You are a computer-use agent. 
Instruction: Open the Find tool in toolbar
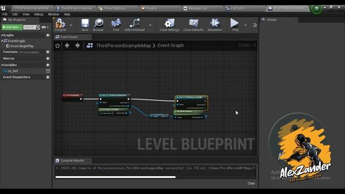point(116,25)
